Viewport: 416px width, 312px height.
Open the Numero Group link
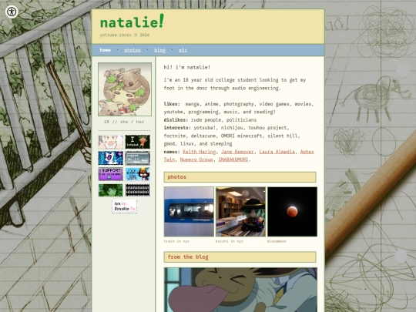[196, 159]
